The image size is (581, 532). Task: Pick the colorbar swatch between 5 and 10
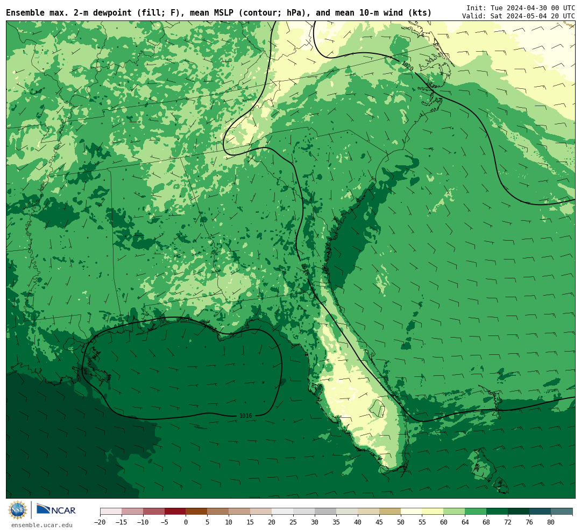[218, 512]
